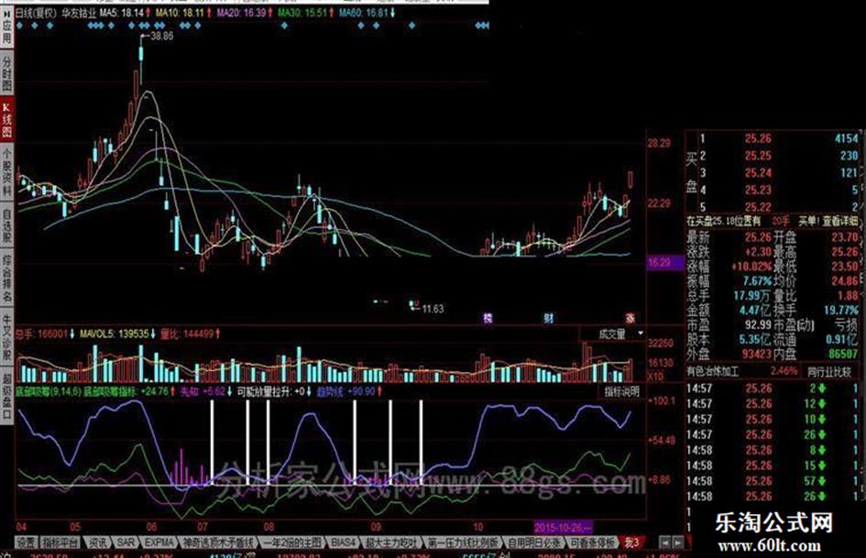This screenshot has height=558, width=866.
Task: Click bid level 1 price 25.26
Action: tap(758, 138)
